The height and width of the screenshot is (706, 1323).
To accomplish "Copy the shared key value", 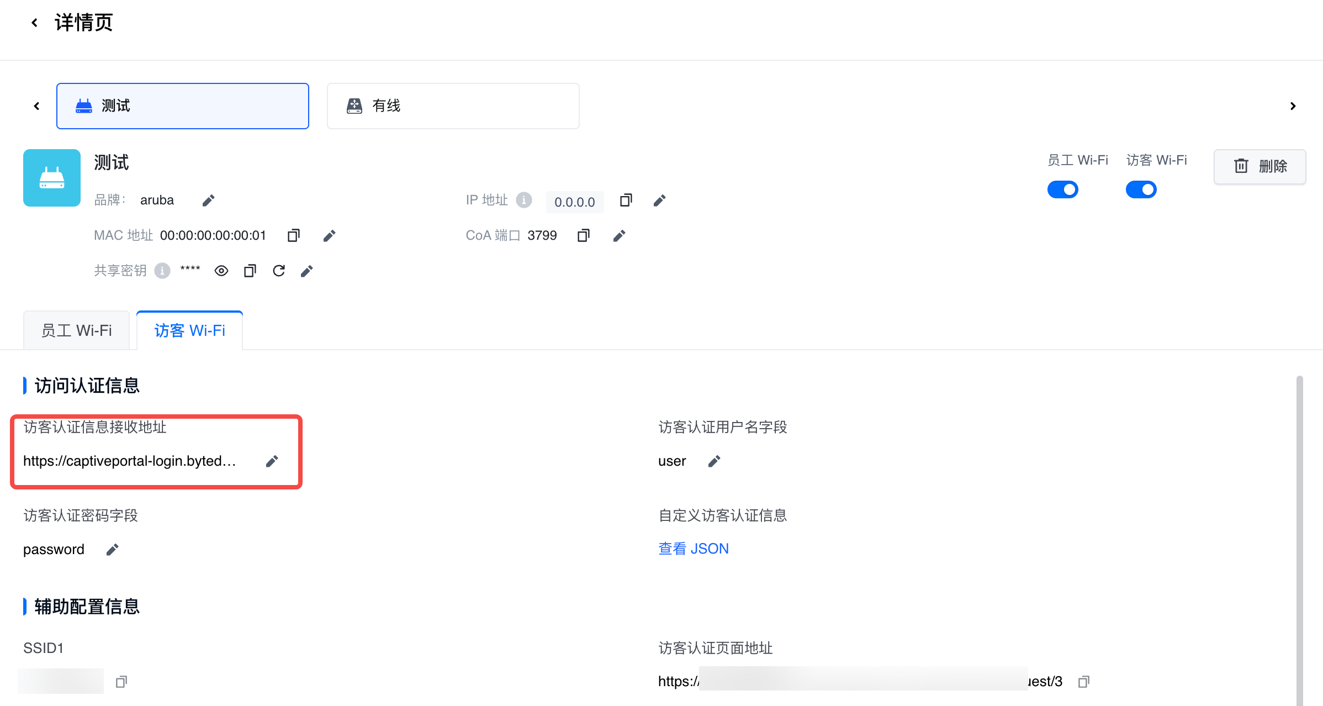I will (x=250, y=270).
